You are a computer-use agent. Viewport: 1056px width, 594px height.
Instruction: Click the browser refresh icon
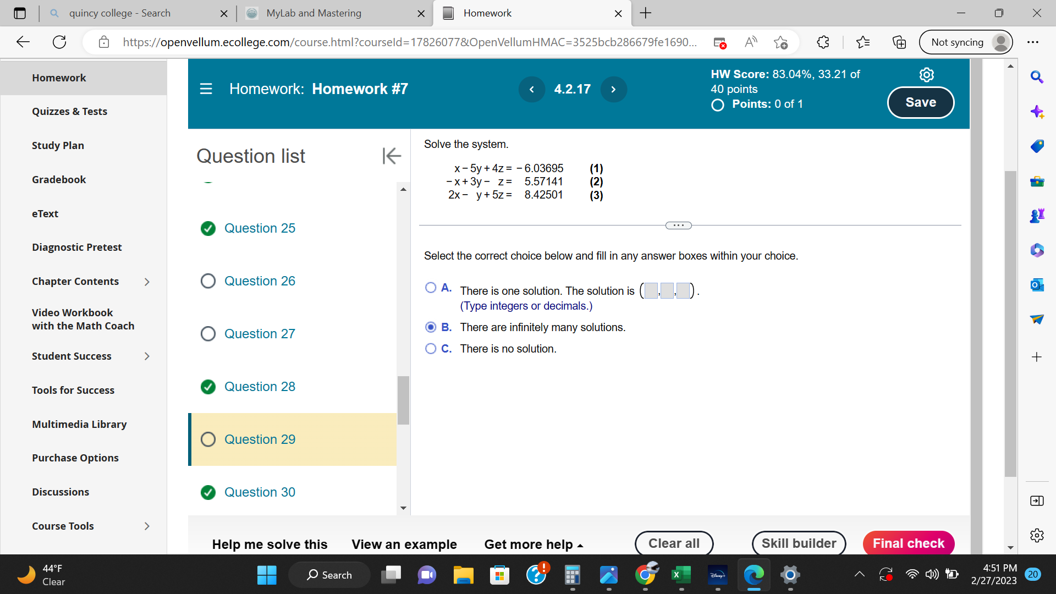[59, 42]
